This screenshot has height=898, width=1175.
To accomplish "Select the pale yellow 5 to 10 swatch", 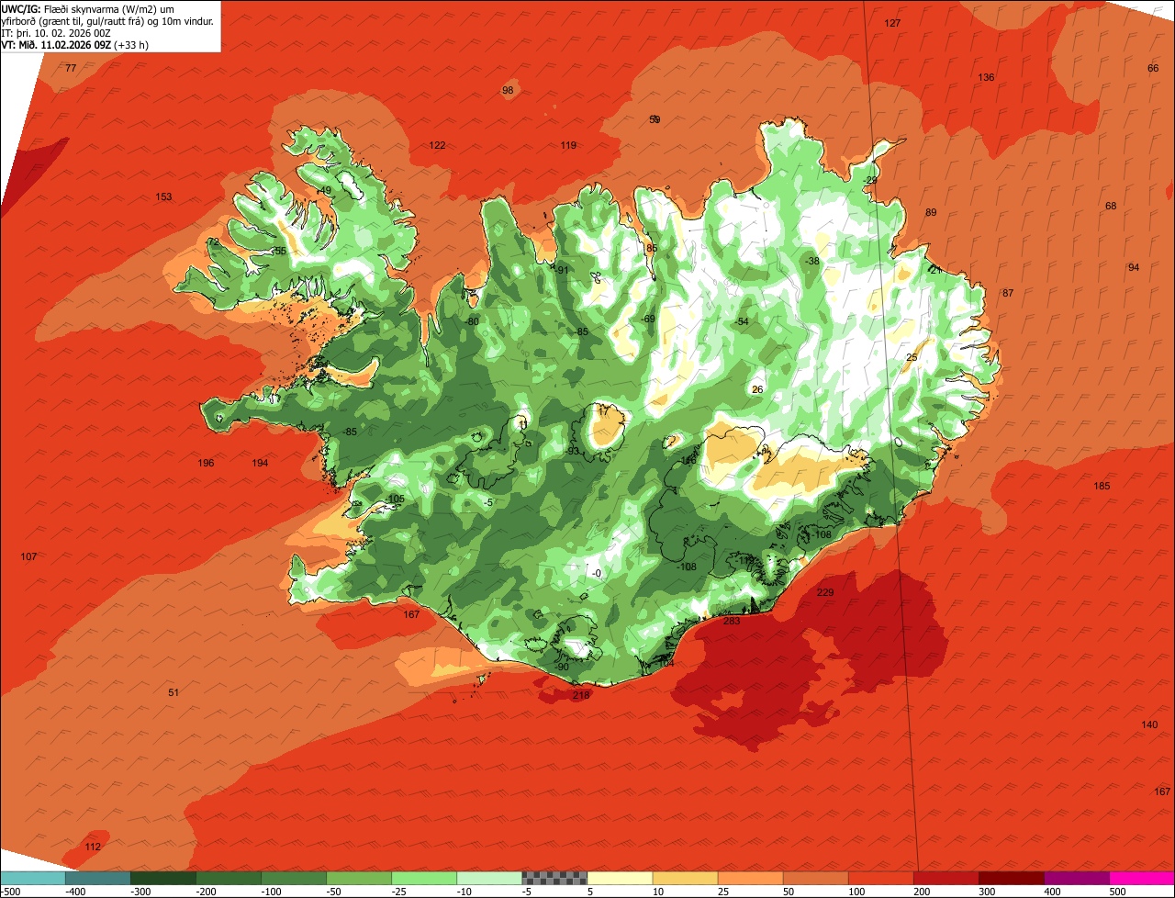I will click(x=620, y=878).
